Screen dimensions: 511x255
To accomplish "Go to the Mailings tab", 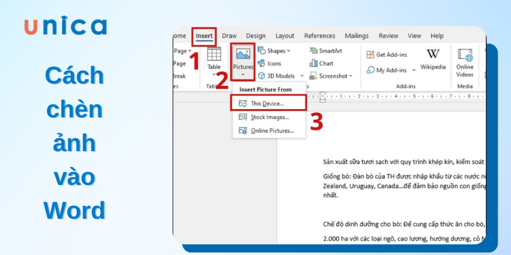I will (x=356, y=36).
